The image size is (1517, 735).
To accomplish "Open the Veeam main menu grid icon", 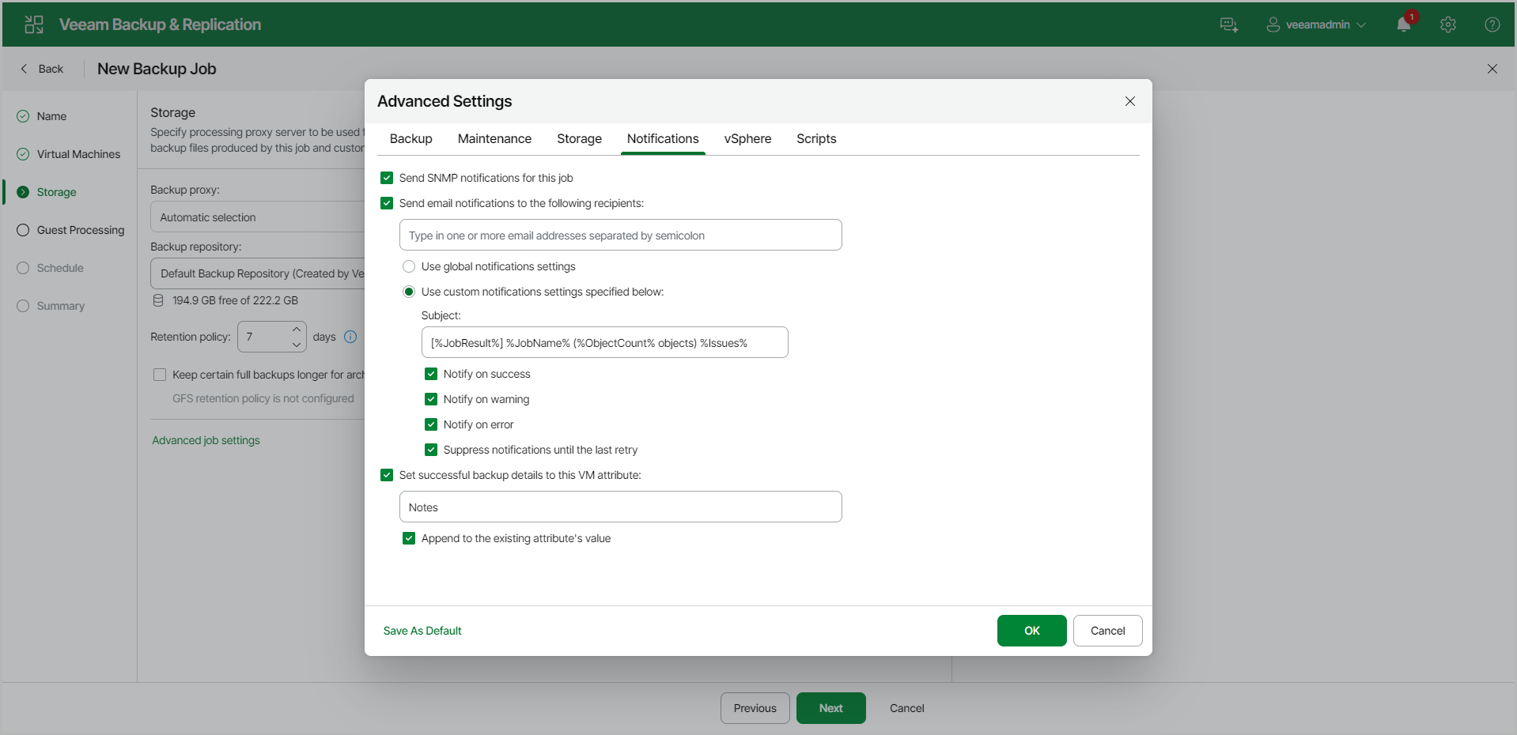I will pyautogui.click(x=34, y=24).
